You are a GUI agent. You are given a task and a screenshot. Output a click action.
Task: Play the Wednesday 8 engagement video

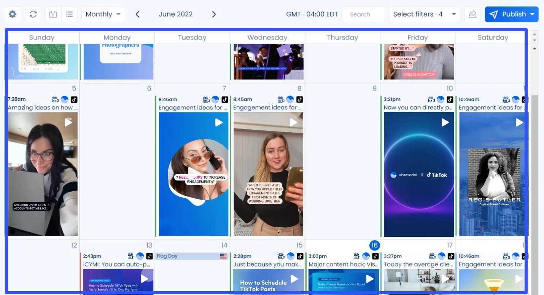coord(293,122)
